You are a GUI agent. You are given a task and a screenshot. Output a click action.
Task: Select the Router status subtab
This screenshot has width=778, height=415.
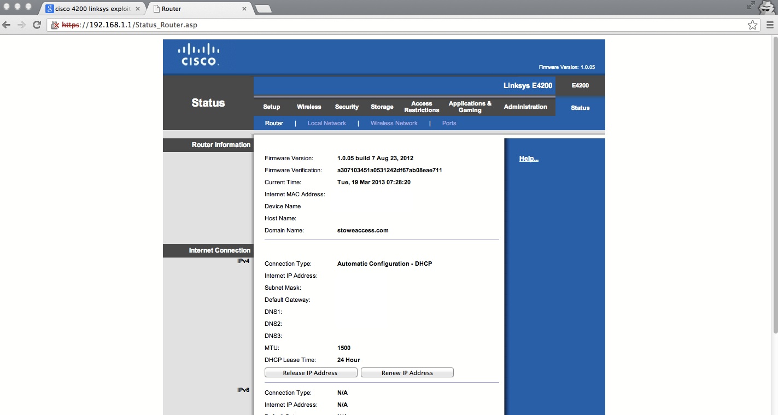(x=274, y=123)
